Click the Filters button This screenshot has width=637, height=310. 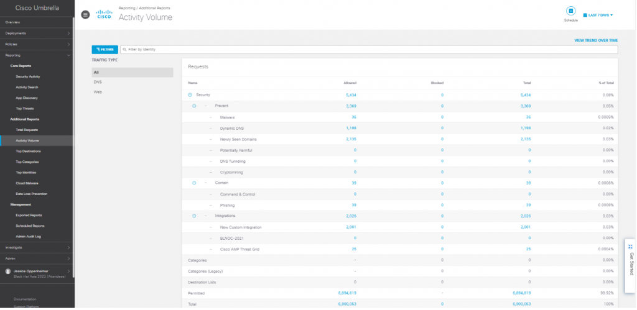[x=104, y=49]
